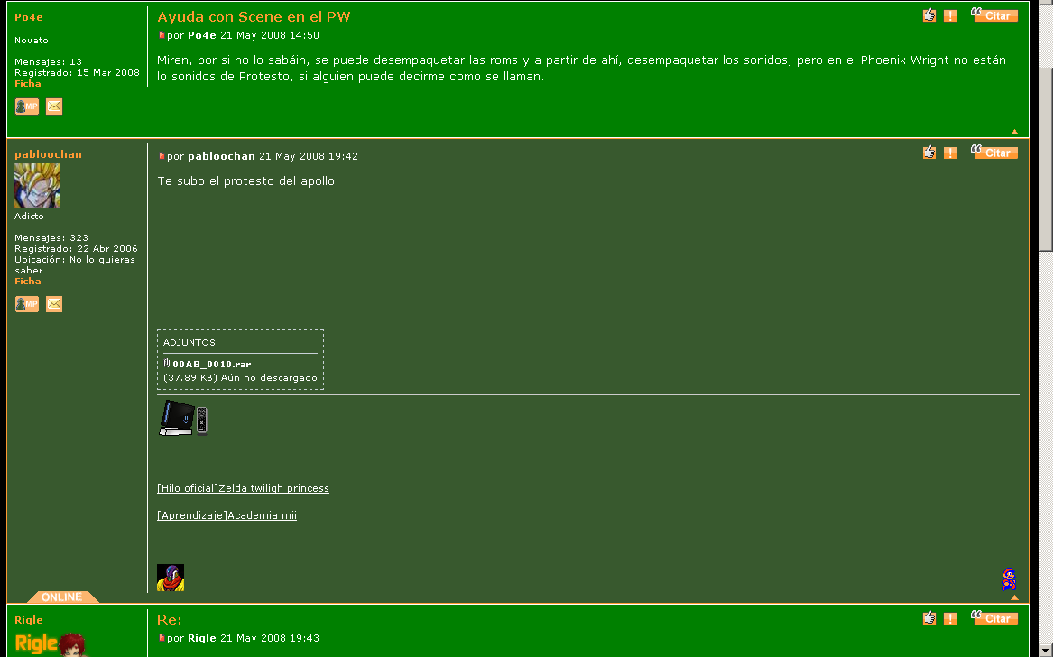Click 'pabloochan' author name in post byline

pos(221,156)
